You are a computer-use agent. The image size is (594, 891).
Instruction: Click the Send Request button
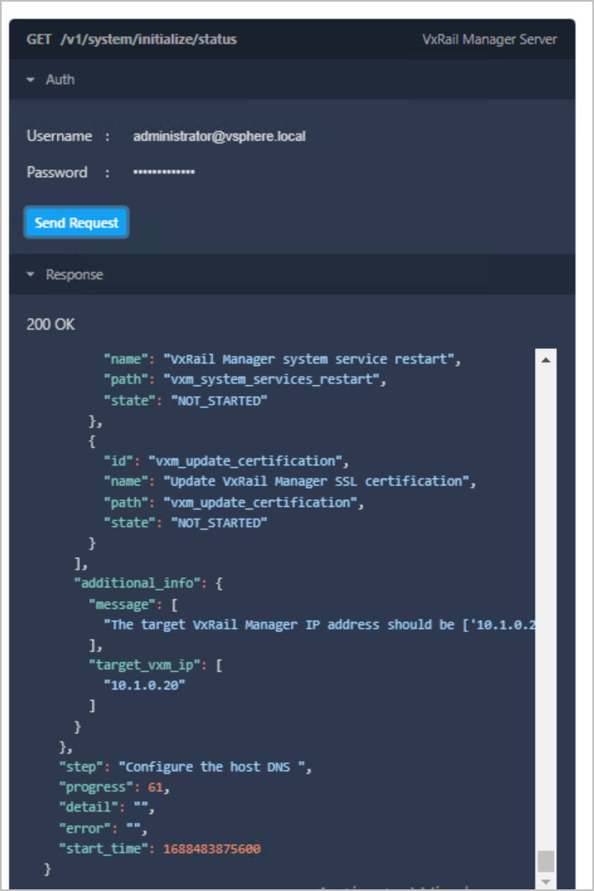pyautogui.click(x=76, y=223)
